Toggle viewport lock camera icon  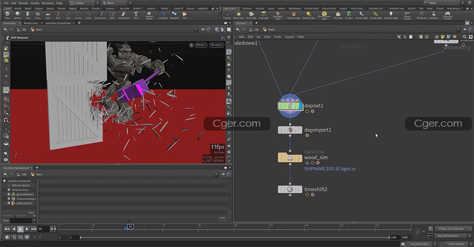pos(191,45)
